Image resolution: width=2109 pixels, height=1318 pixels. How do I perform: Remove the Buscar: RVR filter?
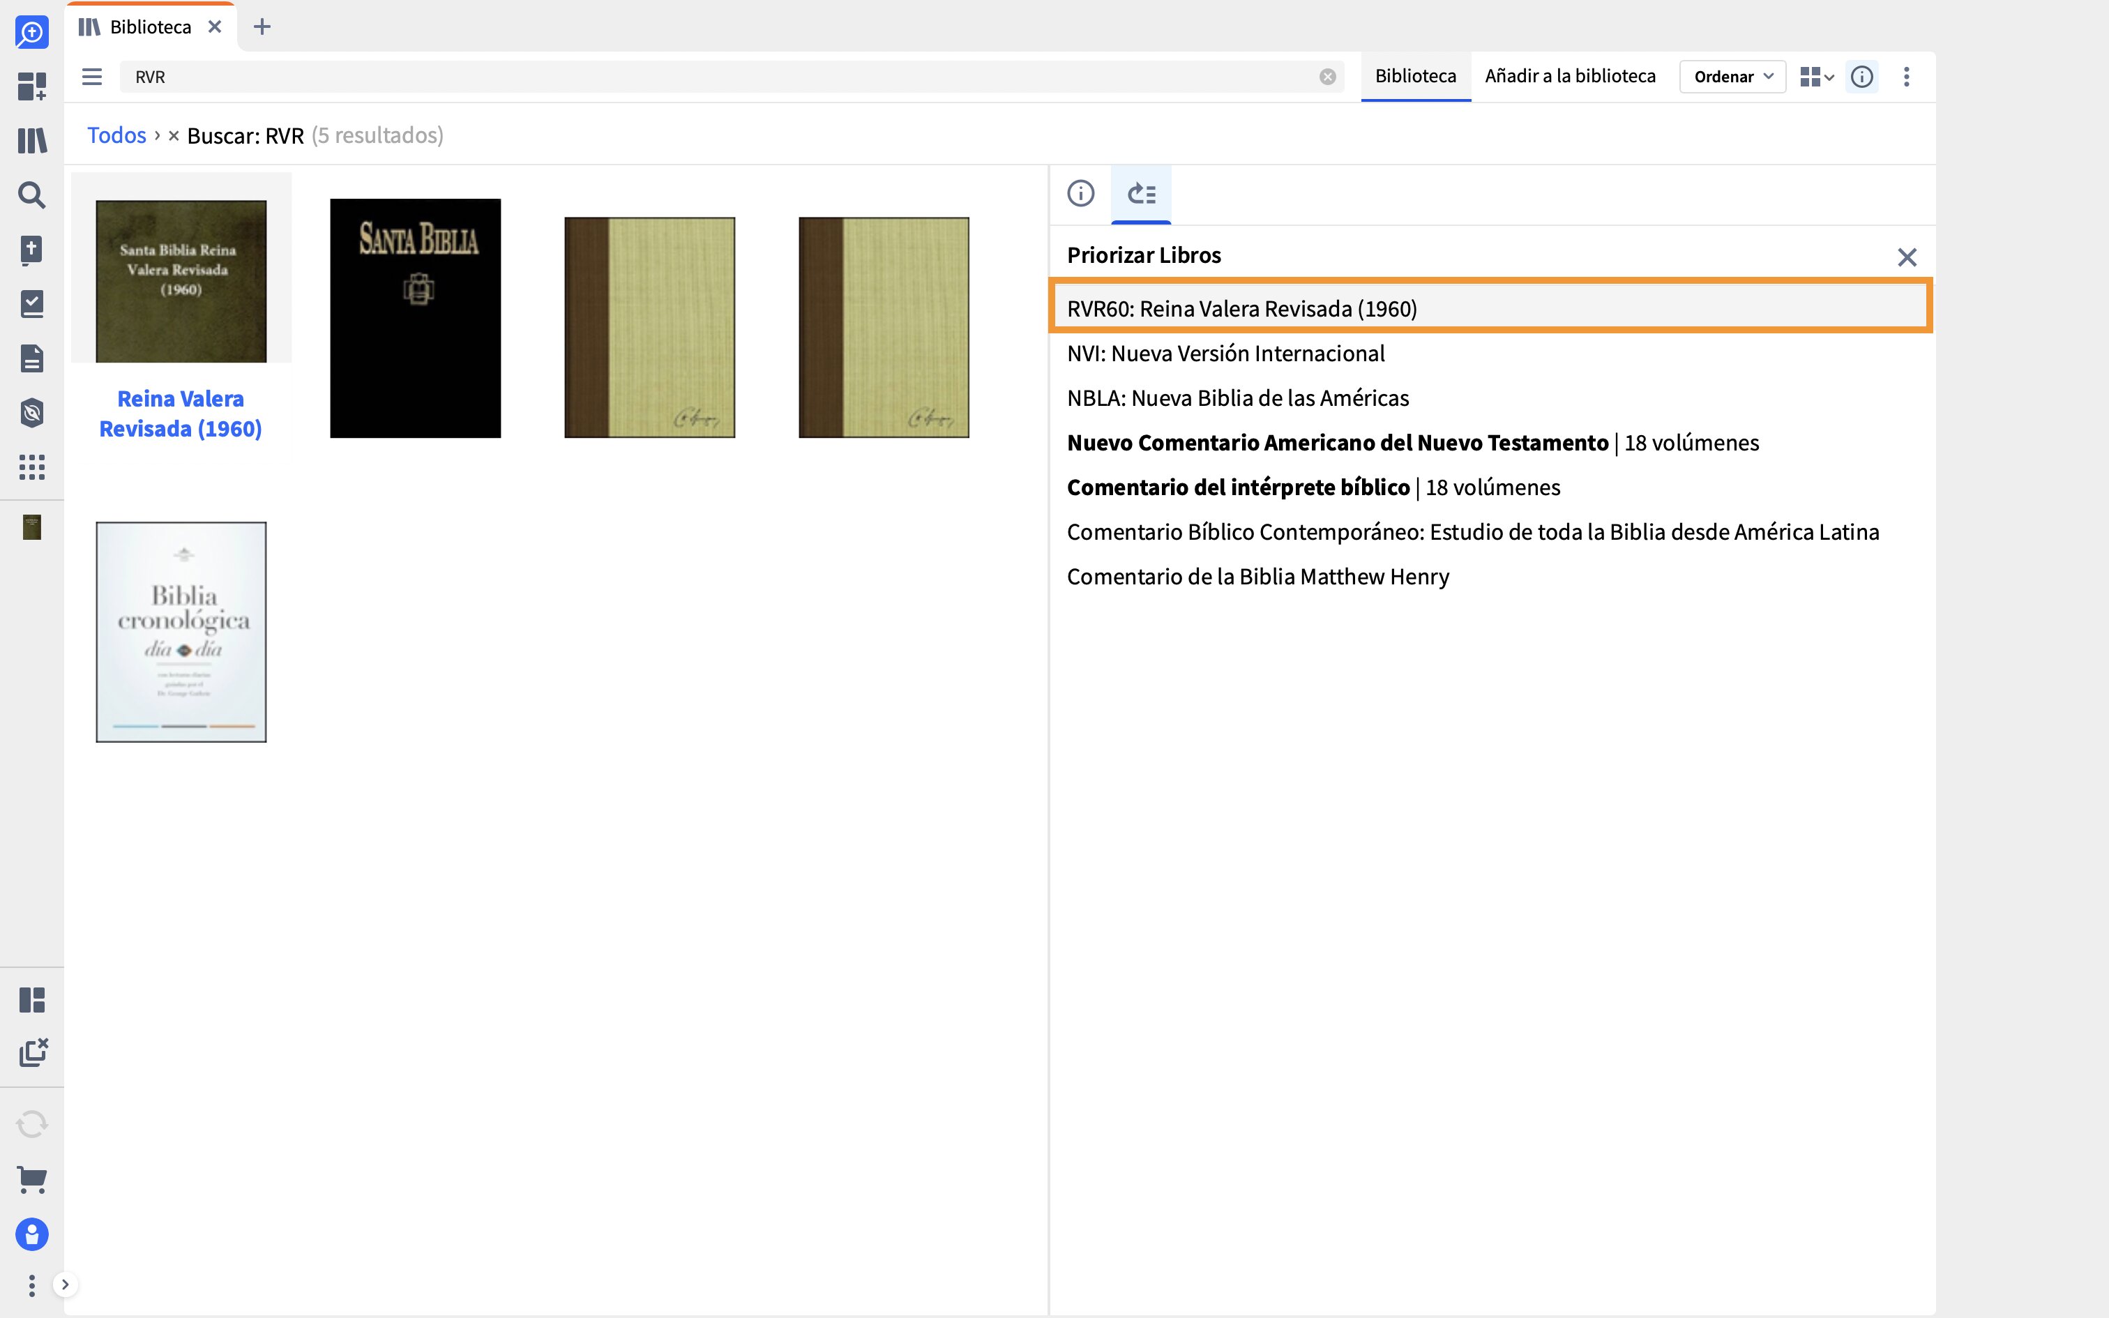174,135
